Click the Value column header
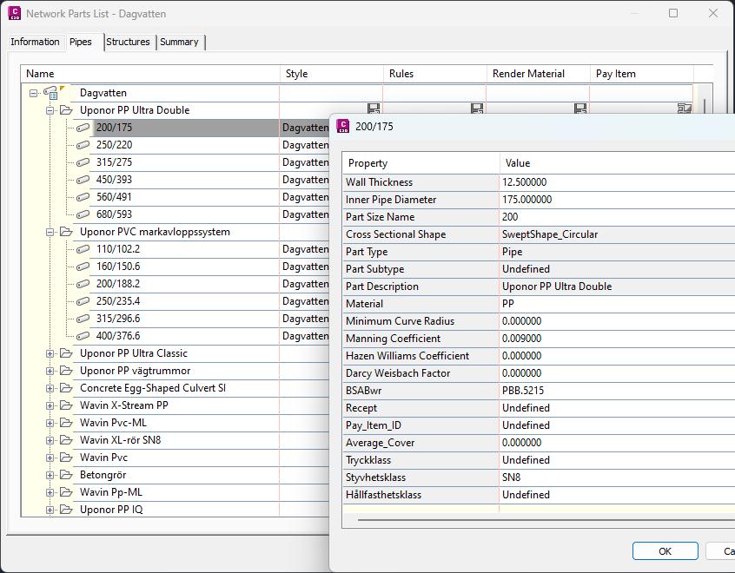The width and height of the screenshot is (735, 573). [617, 163]
